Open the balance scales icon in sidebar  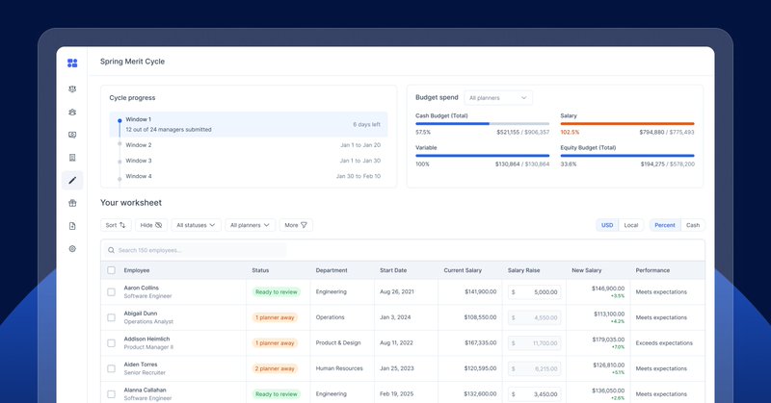pos(72,88)
